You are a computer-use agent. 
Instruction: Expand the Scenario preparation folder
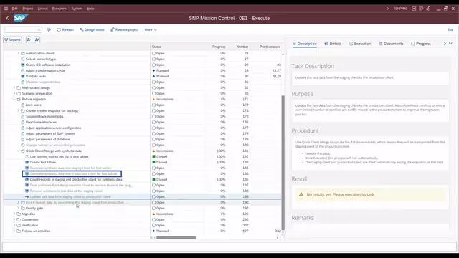click(14, 93)
